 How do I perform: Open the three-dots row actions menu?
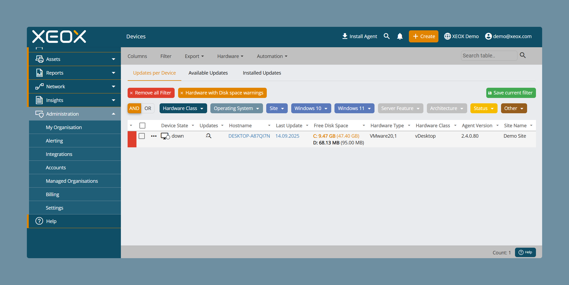click(154, 136)
